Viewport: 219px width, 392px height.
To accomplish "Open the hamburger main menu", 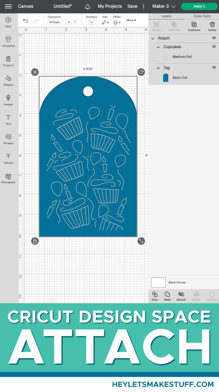I will 8,6.
